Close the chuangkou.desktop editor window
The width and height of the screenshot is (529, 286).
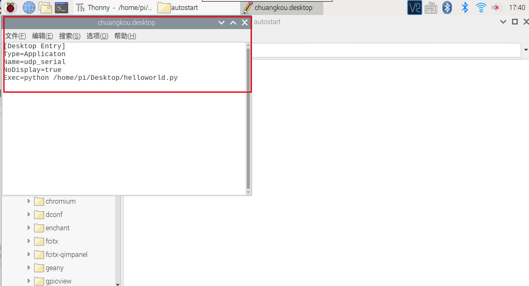point(245,22)
